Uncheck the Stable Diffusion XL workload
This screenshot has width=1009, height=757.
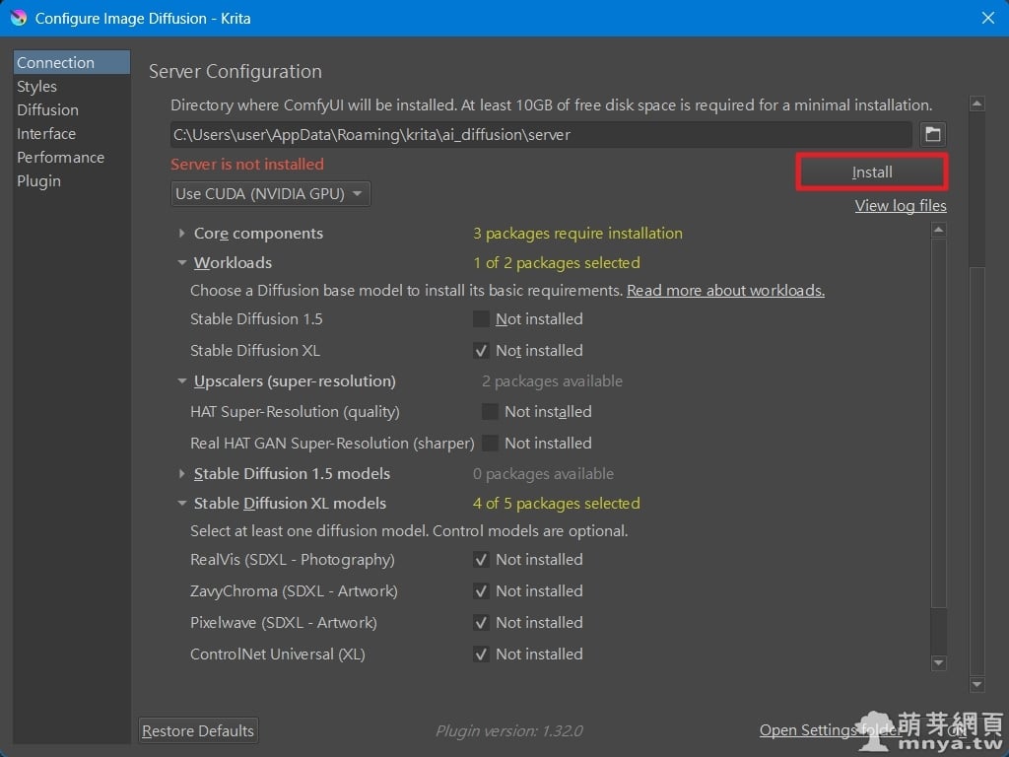[x=481, y=351]
